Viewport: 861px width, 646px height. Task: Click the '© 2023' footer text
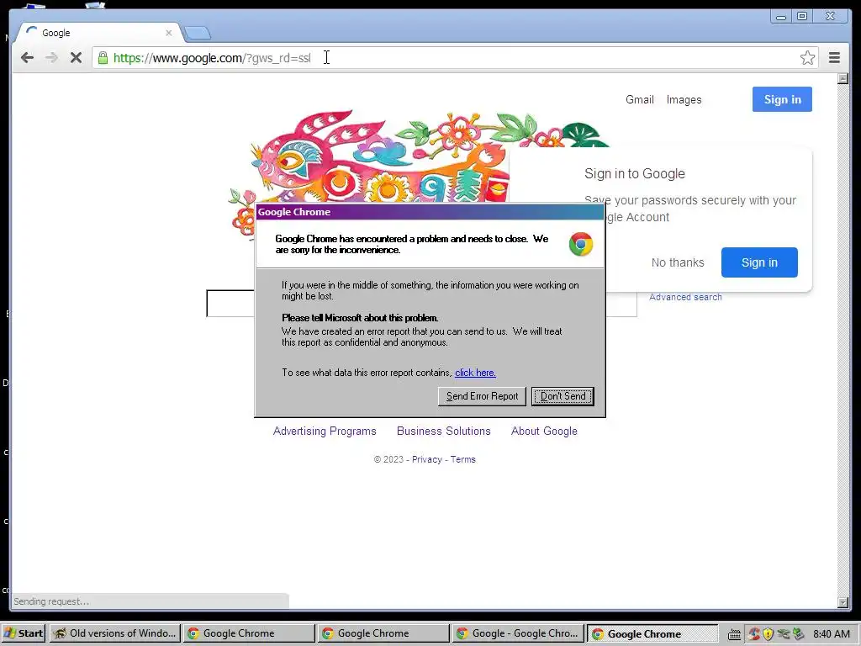coord(388,459)
